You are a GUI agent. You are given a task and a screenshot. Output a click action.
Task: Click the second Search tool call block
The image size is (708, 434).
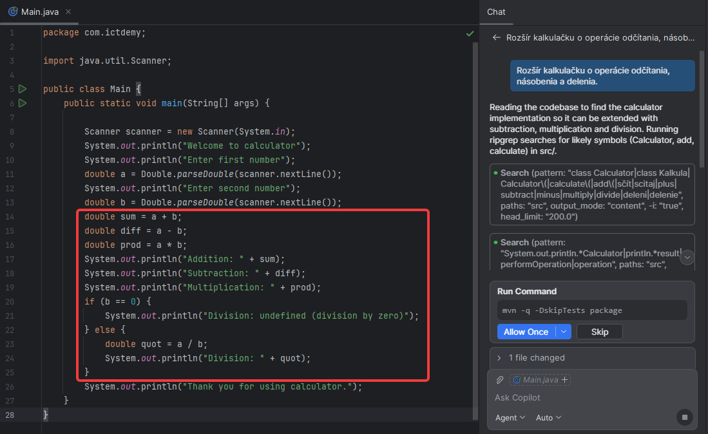coord(592,252)
